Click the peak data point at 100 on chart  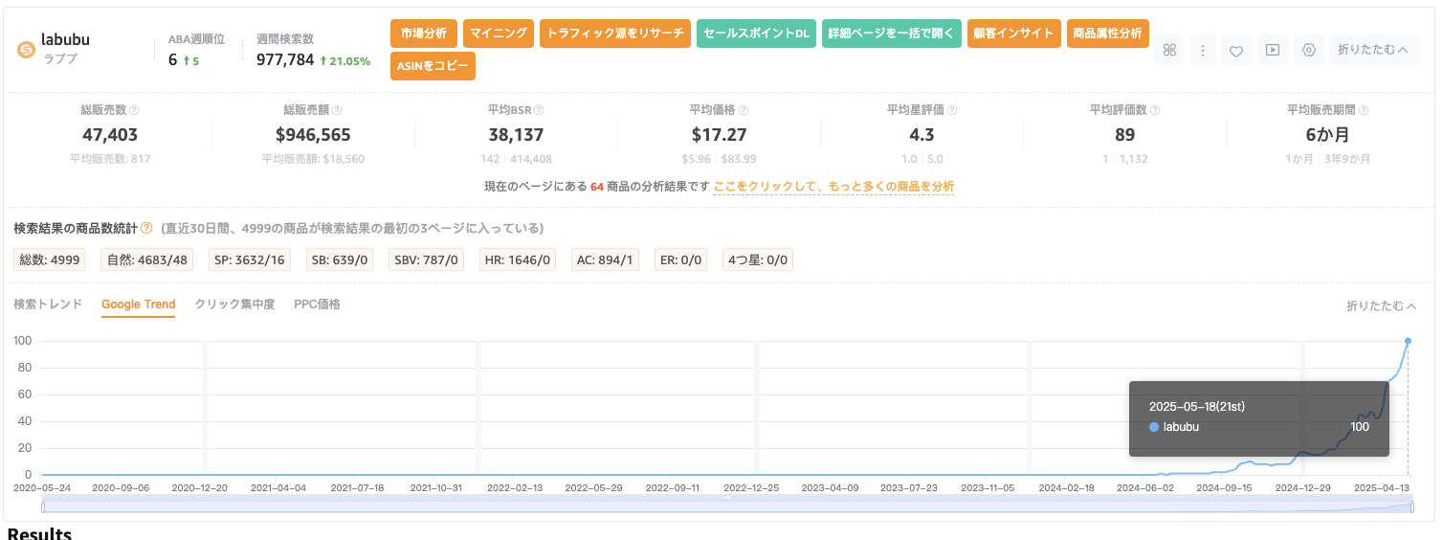pos(1408,341)
